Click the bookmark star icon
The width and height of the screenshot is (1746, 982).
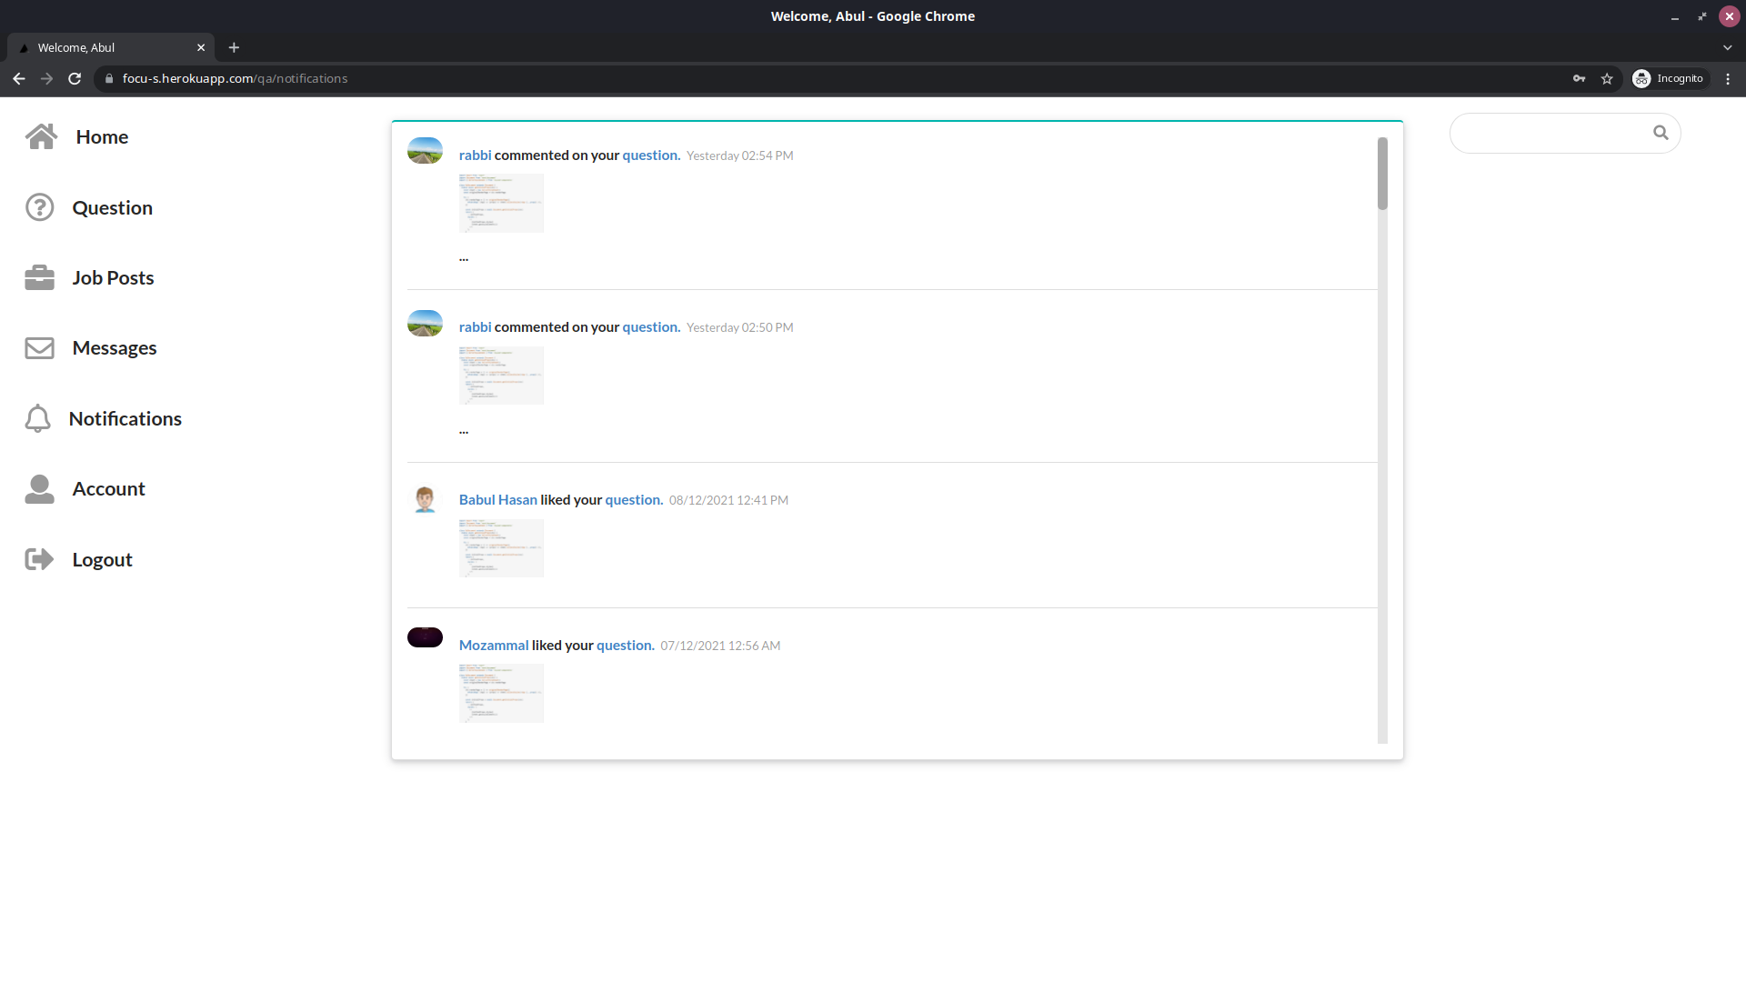point(1607,78)
